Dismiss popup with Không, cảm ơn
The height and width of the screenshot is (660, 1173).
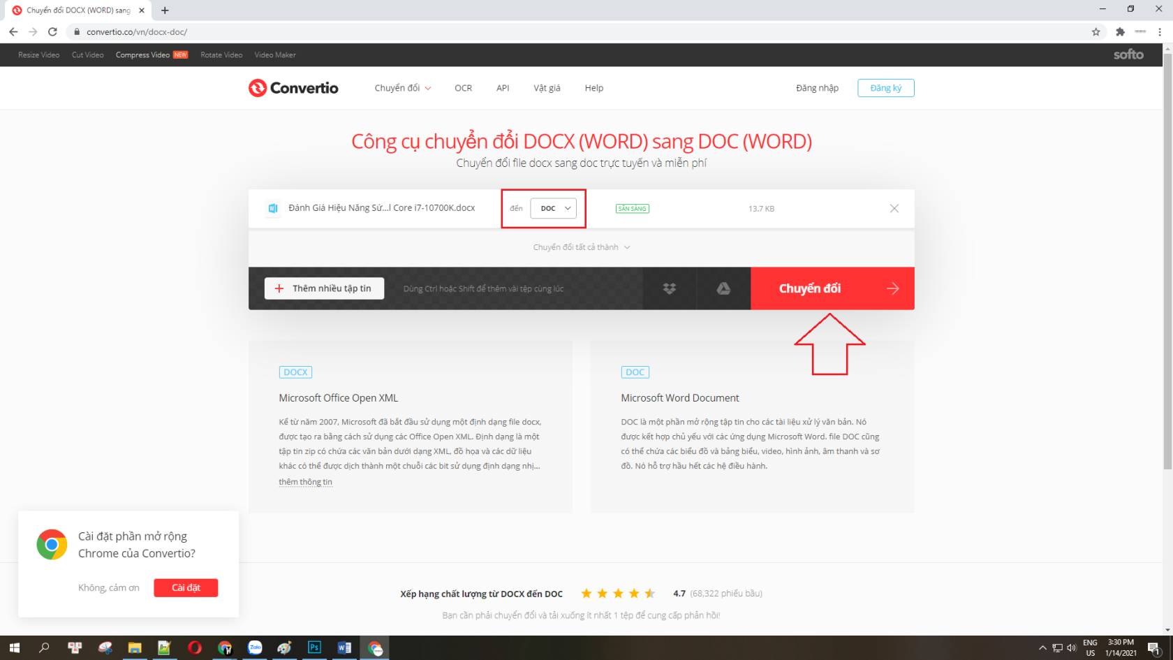click(x=109, y=588)
